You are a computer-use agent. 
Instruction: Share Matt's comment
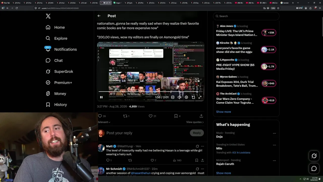[202, 160]
